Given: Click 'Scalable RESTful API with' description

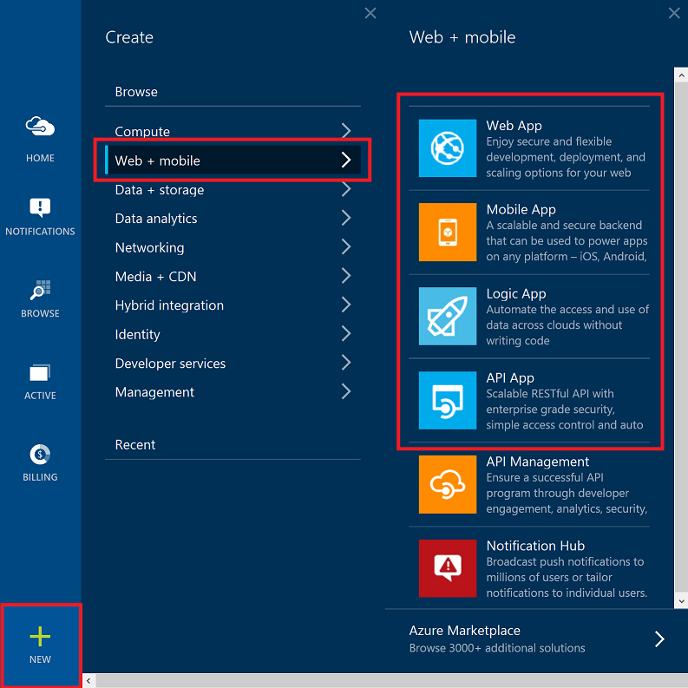Looking at the screenshot, I should (550, 394).
